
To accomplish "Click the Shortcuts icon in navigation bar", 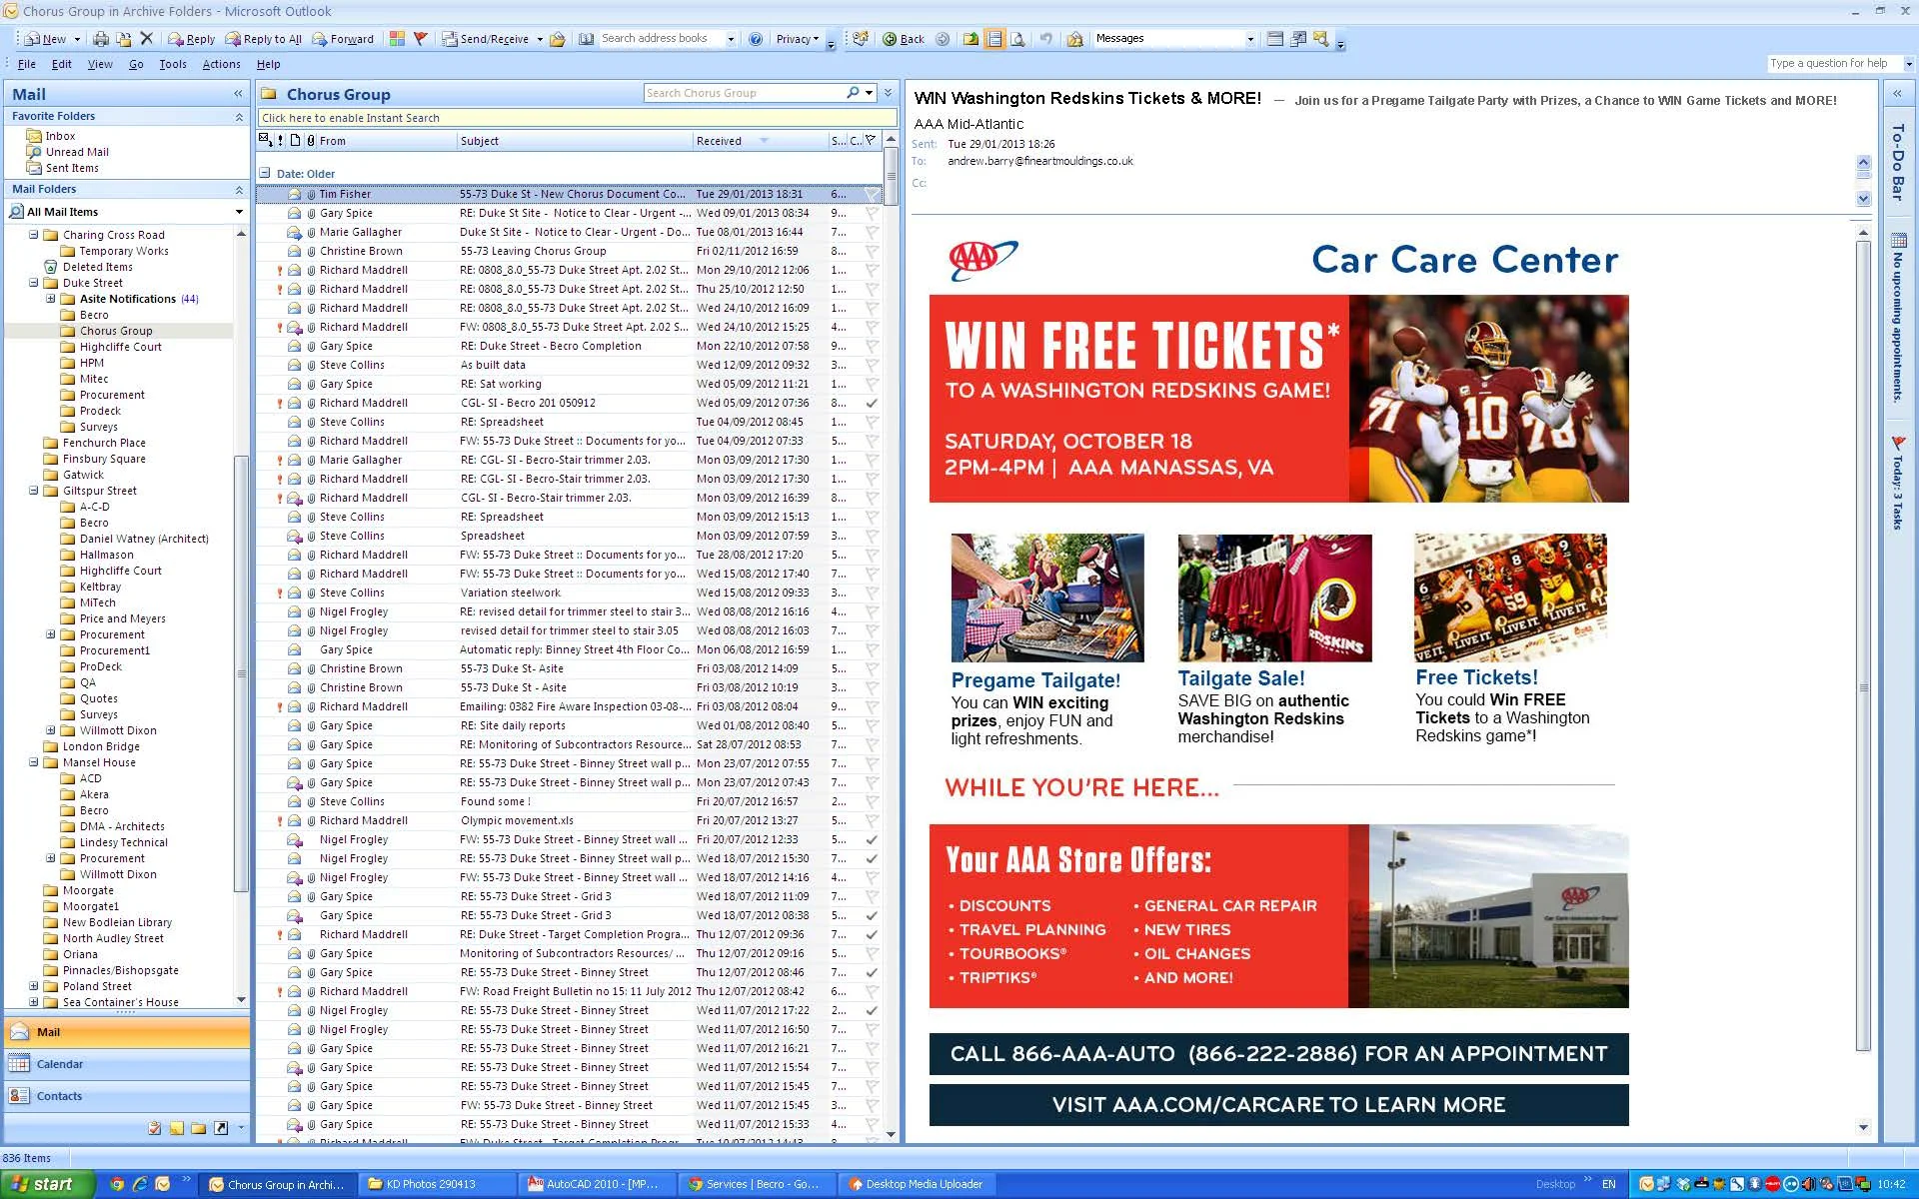I will [221, 1128].
